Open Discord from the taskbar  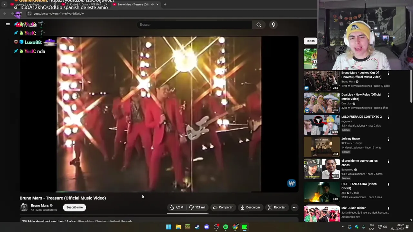coord(206,227)
